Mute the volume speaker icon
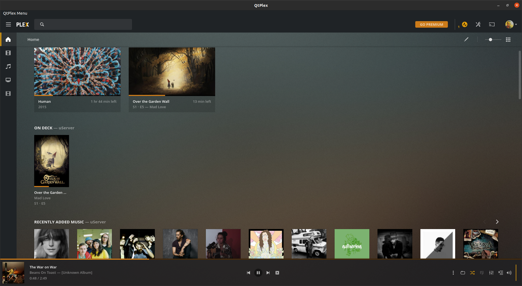This screenshot has height=286, width=522. (509, 273)
